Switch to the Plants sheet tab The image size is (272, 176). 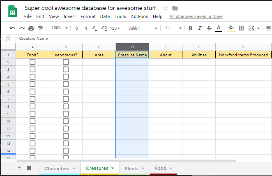pyautogui.click(x=134, y=168)
